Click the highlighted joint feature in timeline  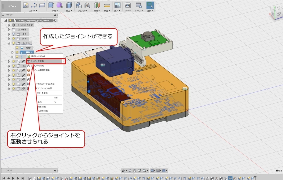230,178
